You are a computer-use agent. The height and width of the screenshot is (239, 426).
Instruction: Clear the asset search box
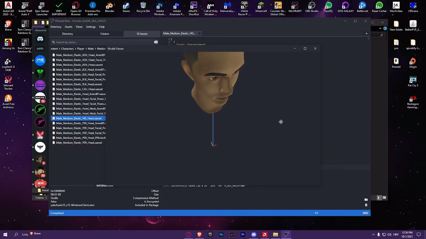click(156, 42)
